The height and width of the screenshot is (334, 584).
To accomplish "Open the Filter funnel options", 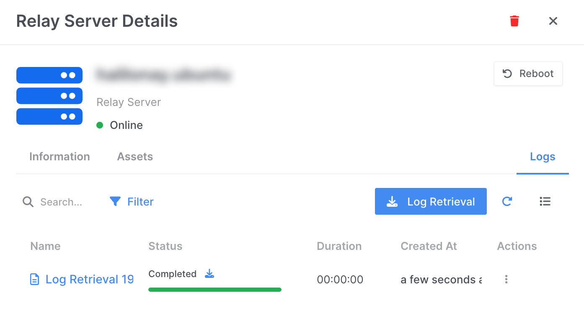I will tap(132, 202).
